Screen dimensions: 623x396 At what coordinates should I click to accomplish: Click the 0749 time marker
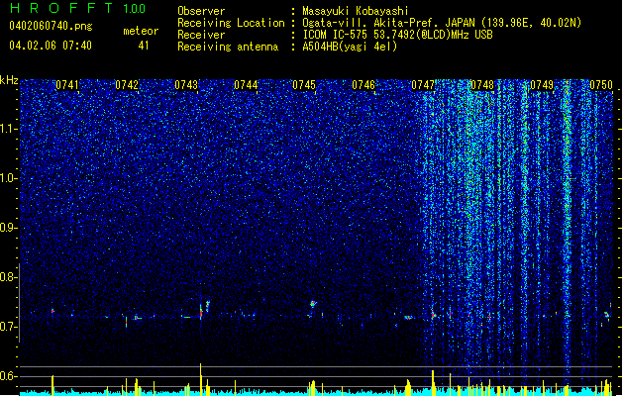[542, 85]
